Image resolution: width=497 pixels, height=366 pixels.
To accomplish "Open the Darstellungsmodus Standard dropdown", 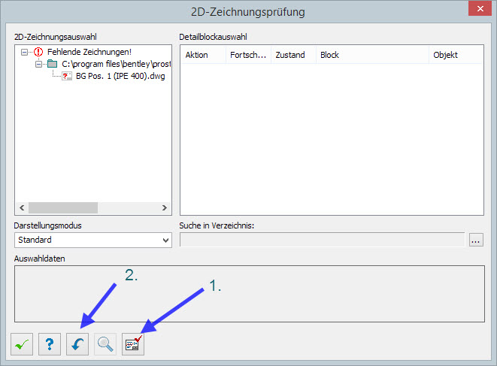I will coord(93,240).
